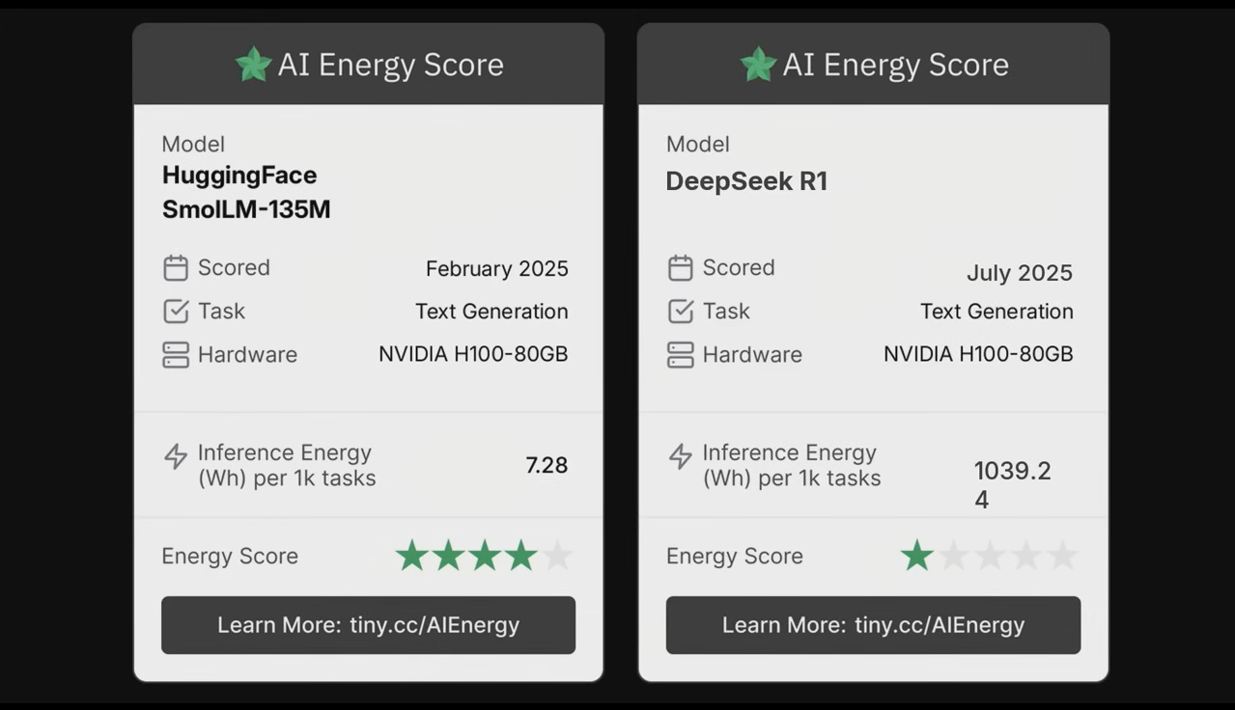Screen dimensions: 1235x710
Task: Click the green star logo on the HuggingFace card header
Action: tap(253, 65)
